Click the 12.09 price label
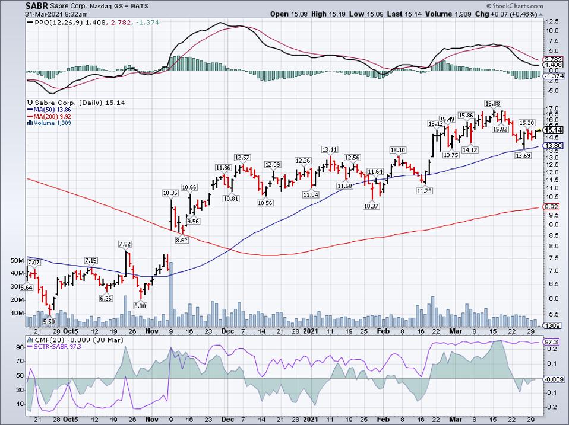Image resolution: width=569 pixels, height=425 pixels. point(273,165)
